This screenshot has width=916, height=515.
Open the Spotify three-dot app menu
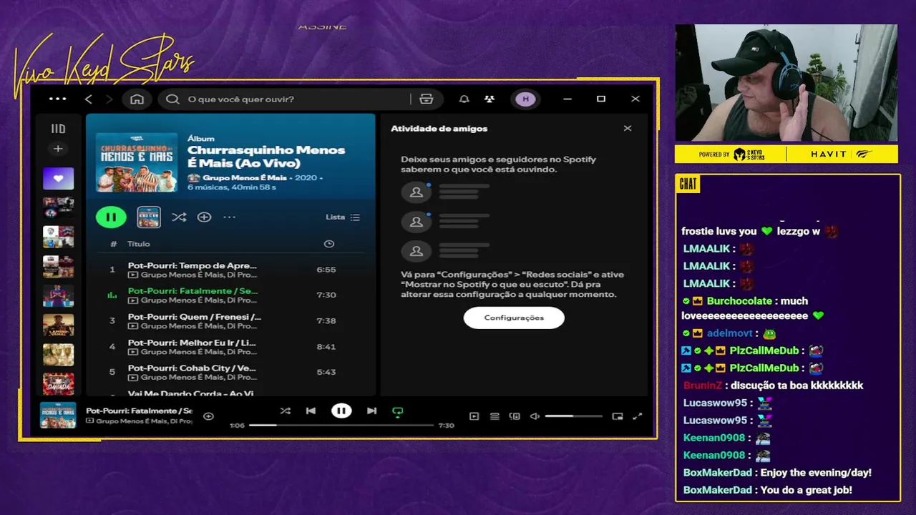pyautogui.click(x=57, y=99)
